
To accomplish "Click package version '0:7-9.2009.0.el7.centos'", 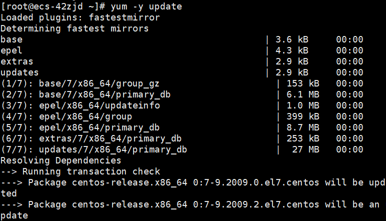I will [x=256, y=182].
